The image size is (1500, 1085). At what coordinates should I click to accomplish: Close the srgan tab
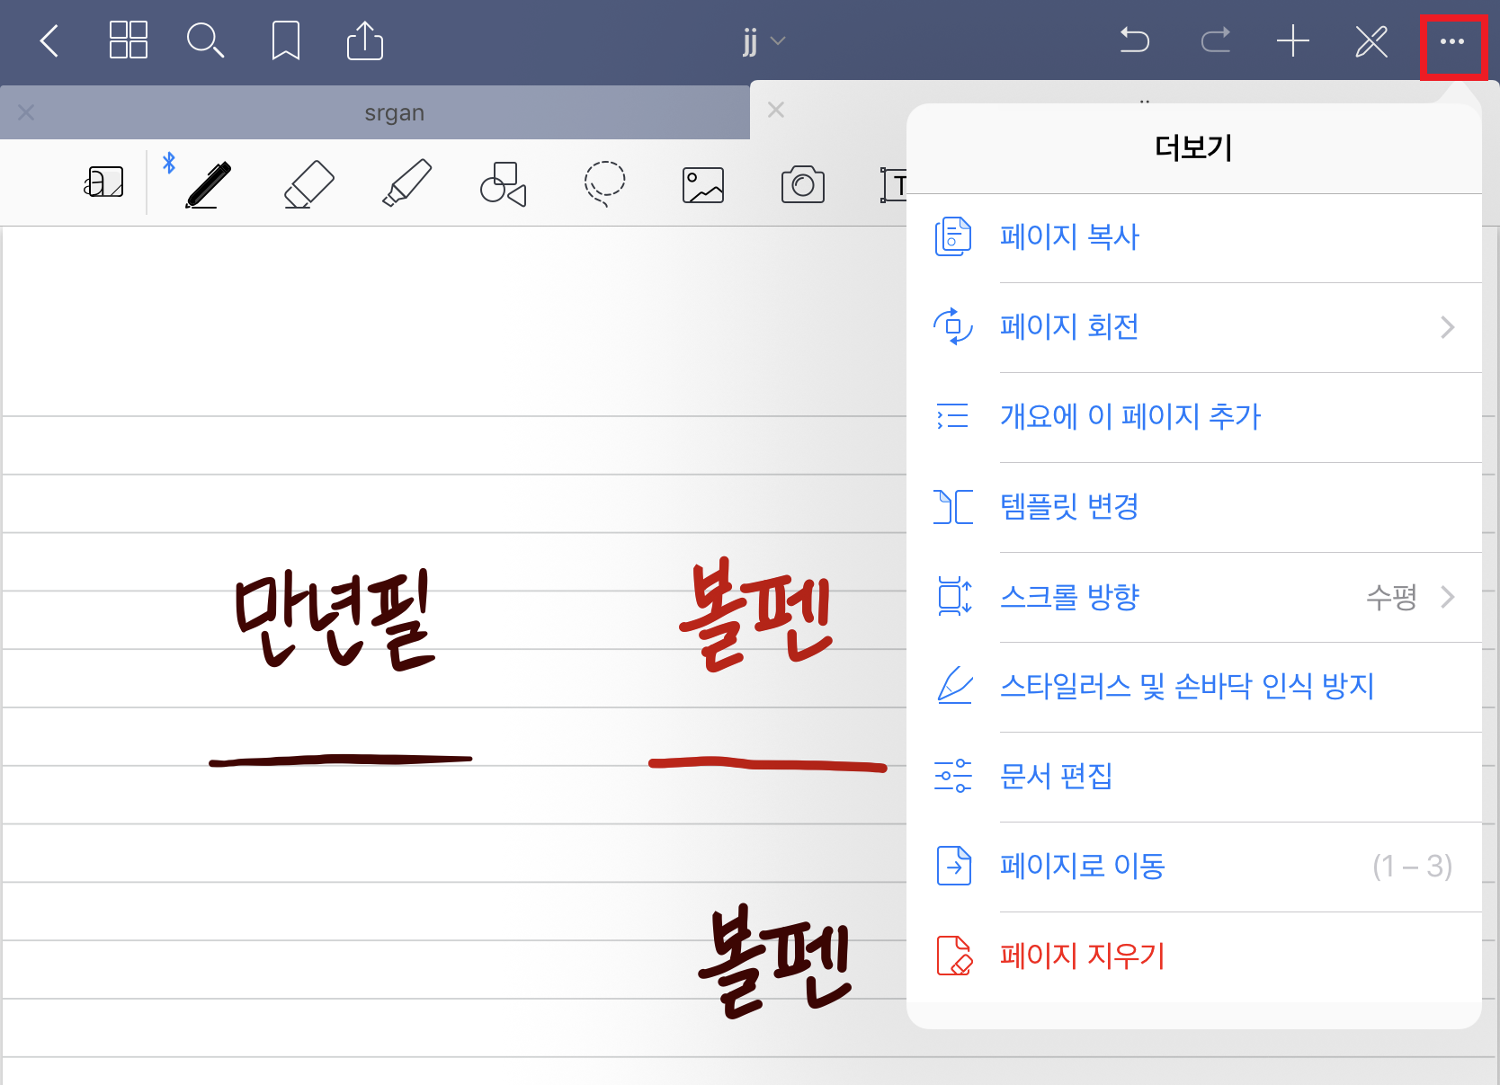point(26,112)
